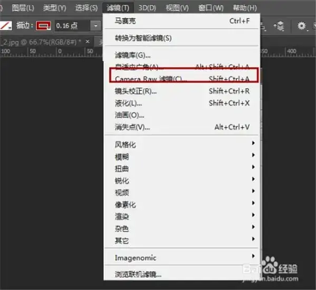Open the 3D(D) menu
Image resolution: width=316 pixels, height=290 pixels.
pos(147,8)
